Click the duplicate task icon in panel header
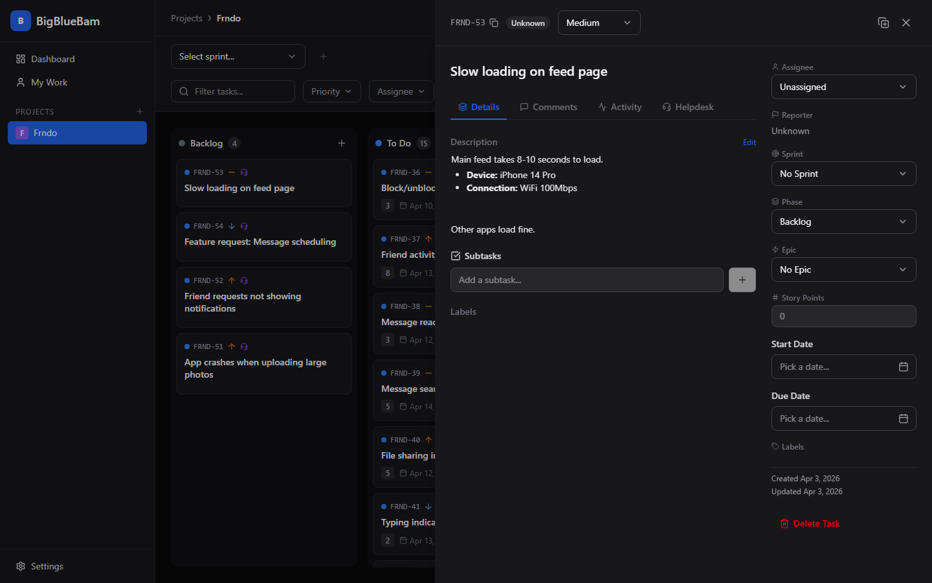The width and height of the screenshot is (932, 583). click(x=883, y=22)
